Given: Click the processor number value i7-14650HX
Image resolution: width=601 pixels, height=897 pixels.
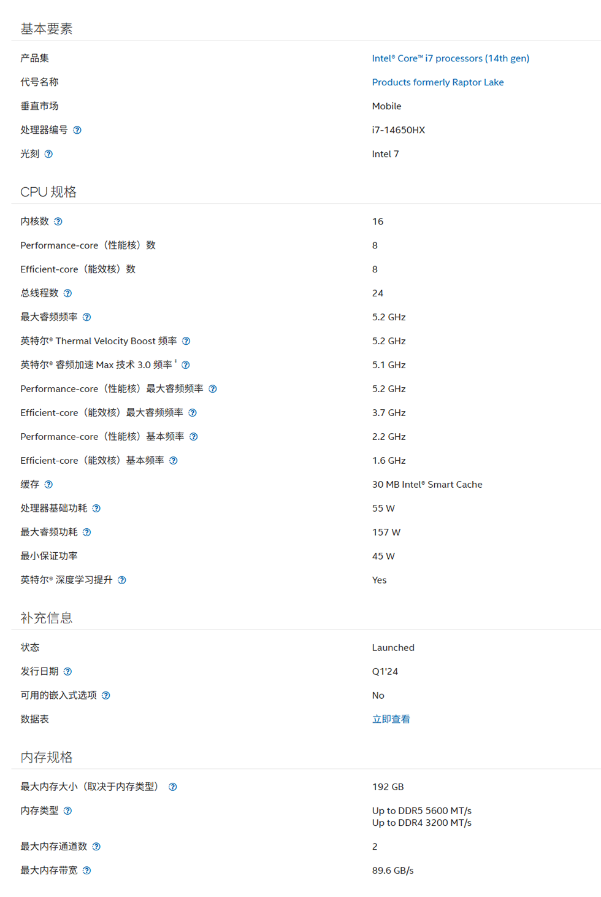Looking at the screenshot, I should coord(398,130).
